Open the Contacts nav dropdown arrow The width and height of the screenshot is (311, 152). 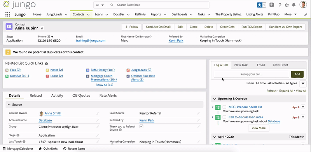click(88, 14)
